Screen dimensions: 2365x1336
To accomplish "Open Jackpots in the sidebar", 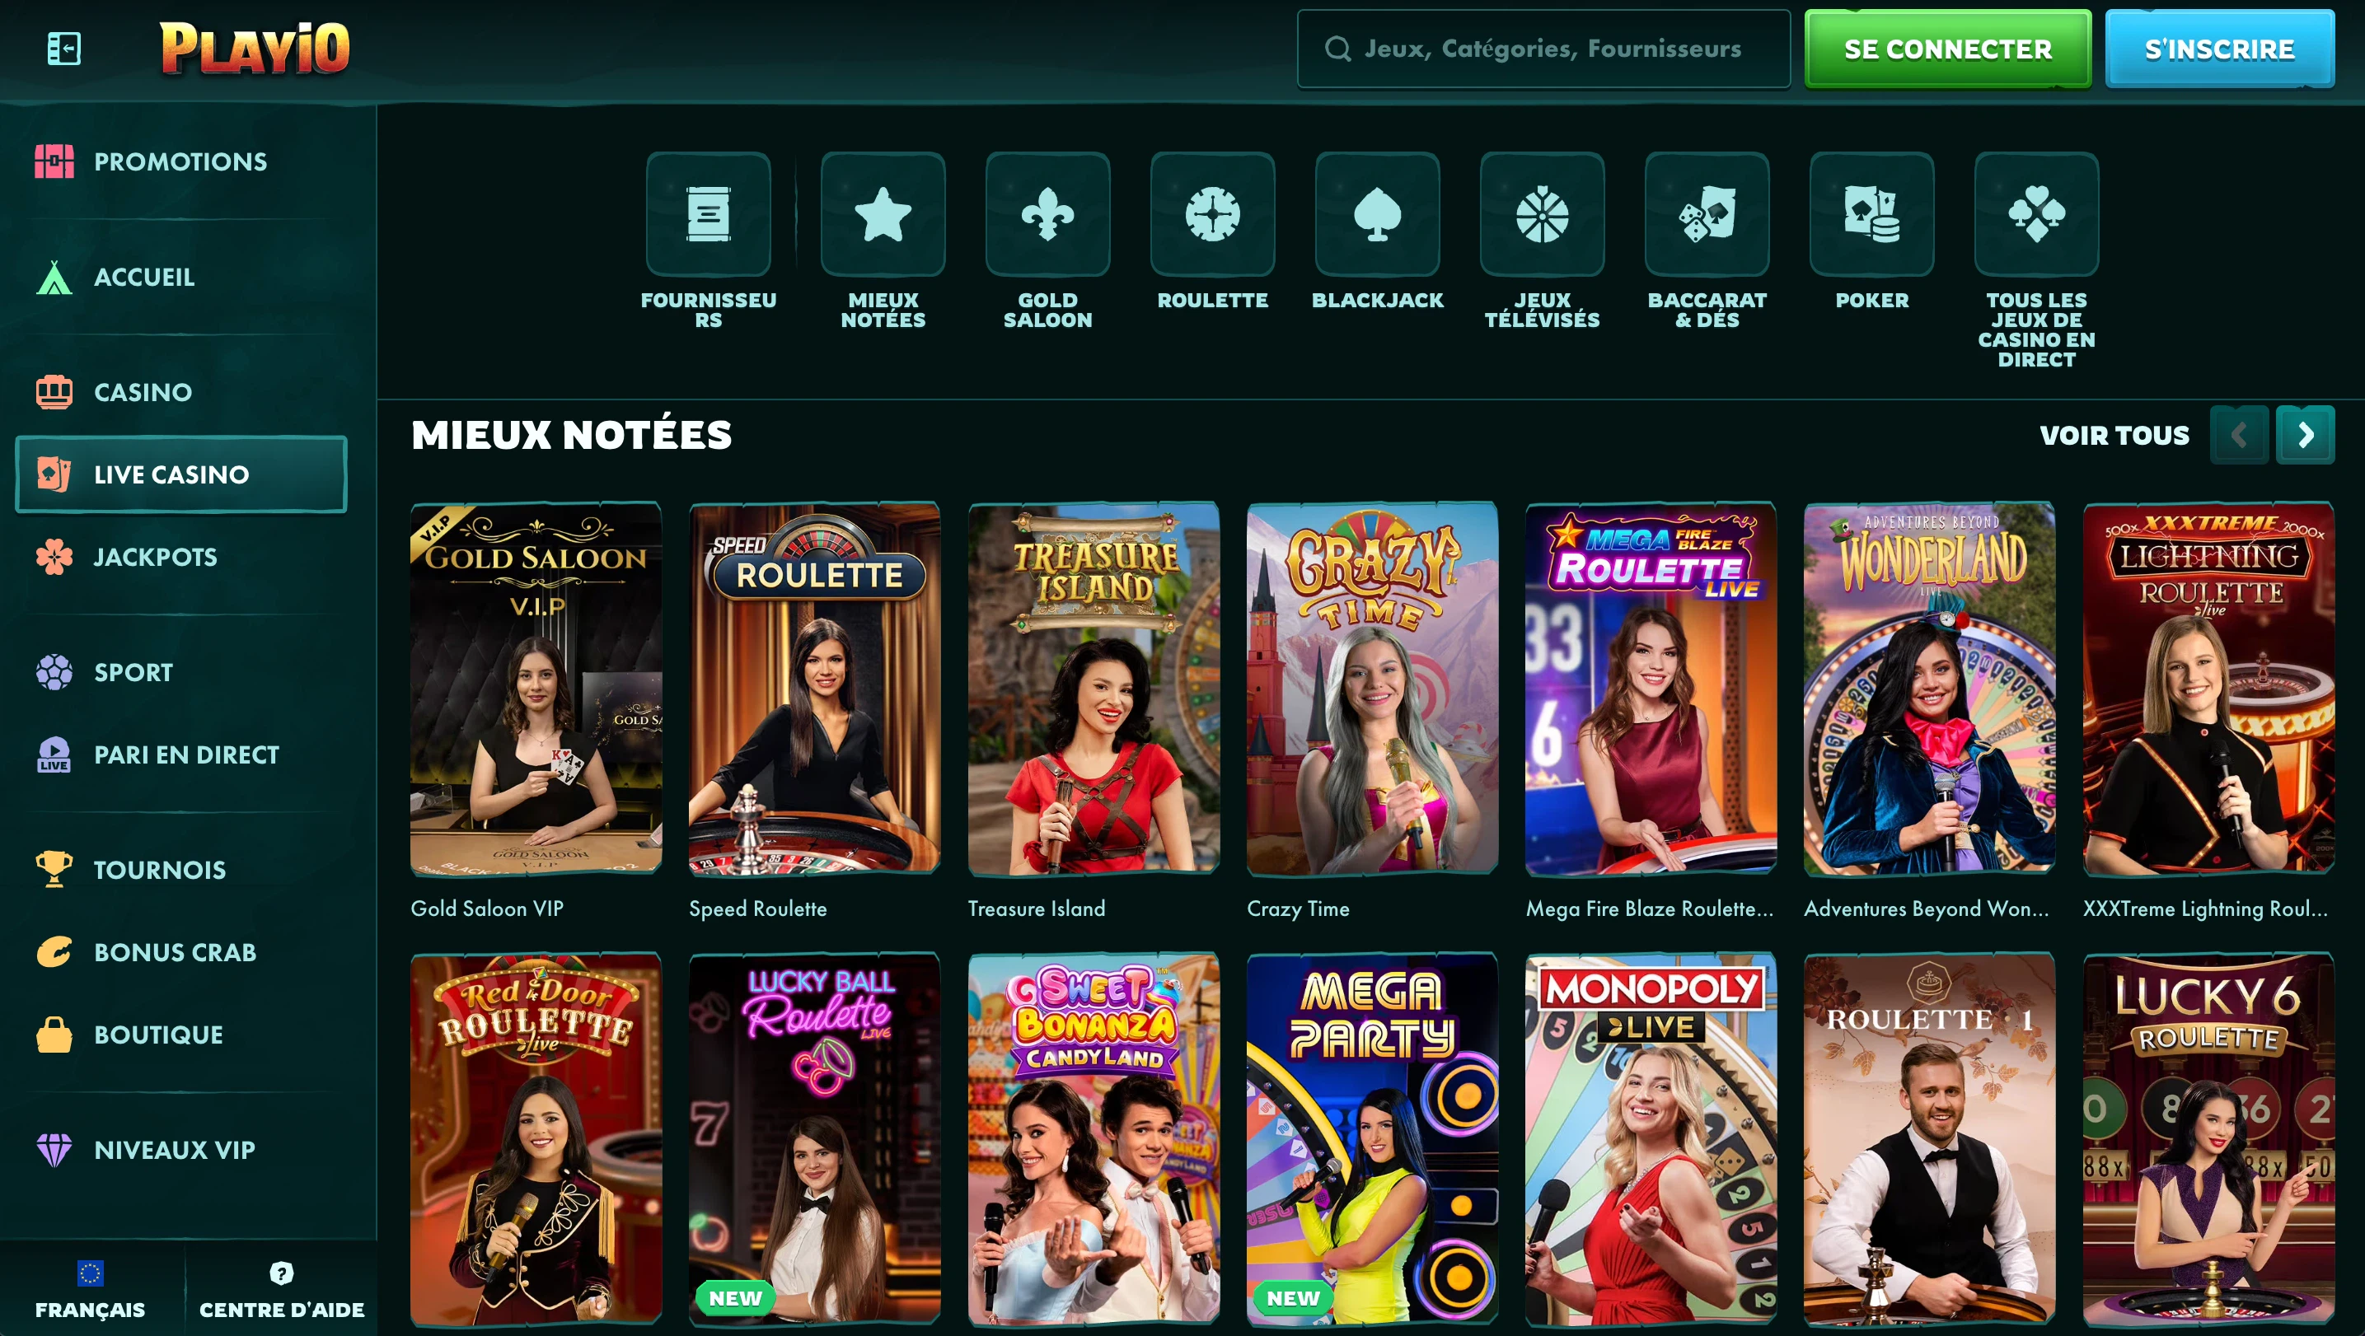I will (x=180, y=557).
